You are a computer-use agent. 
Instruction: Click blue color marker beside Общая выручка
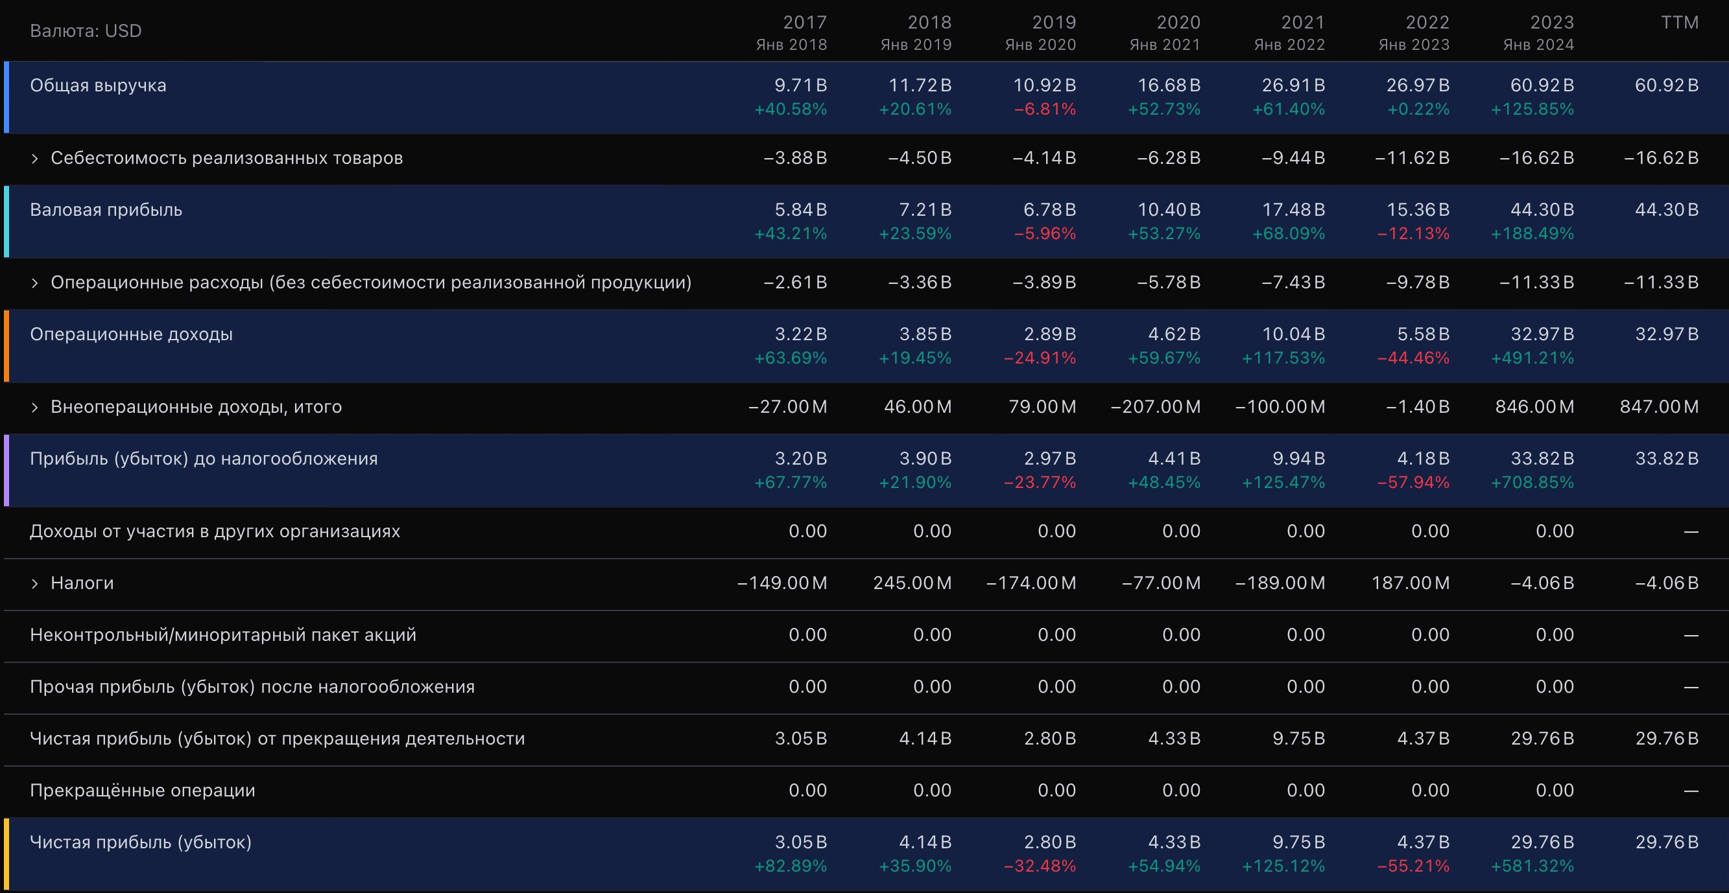pyautogui.click(x=6, y=97)
